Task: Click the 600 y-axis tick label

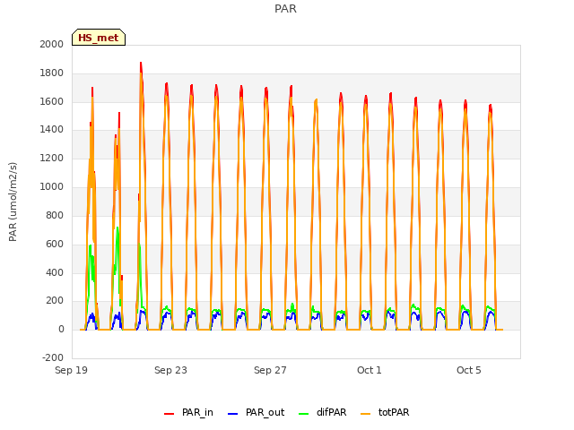Action: tap(55, 244)
